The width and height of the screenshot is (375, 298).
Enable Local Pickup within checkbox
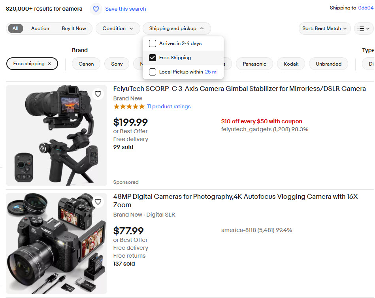point(153,72)
